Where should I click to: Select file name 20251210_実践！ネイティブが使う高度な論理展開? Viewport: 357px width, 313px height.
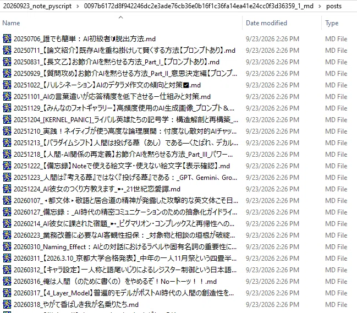125,131
